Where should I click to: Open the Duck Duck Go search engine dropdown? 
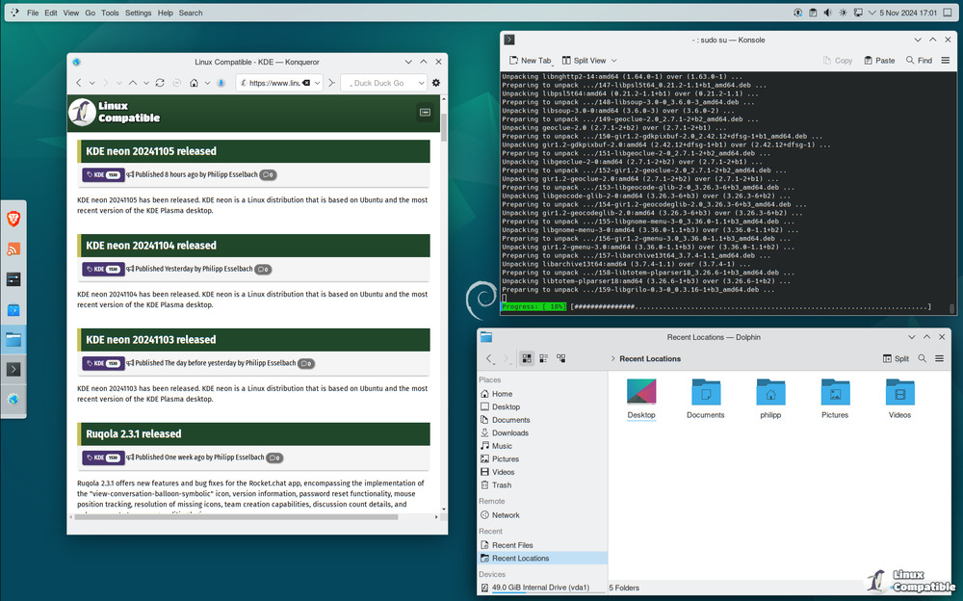click(x=421, y=83)
